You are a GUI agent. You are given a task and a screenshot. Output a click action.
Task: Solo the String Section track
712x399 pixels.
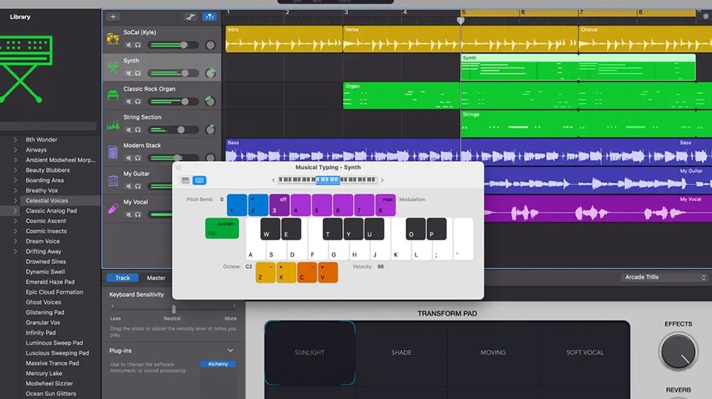pyautogui.click(x=138, y=130)
